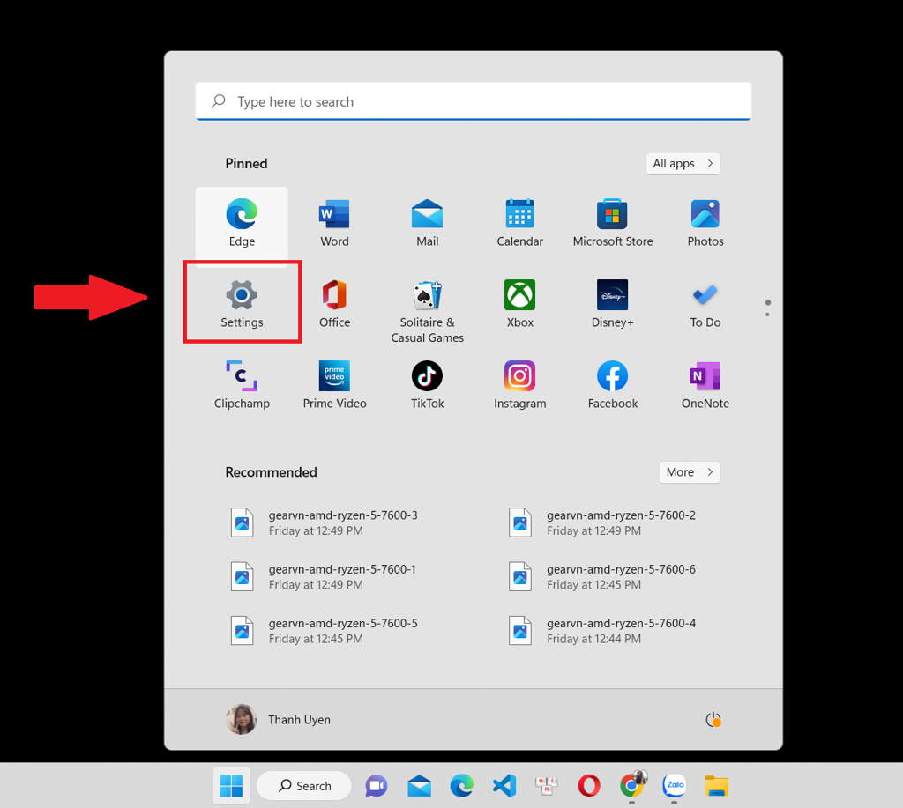Click the Windows Start button on taskbar
The image size is (903, 808).
(232, 786)
